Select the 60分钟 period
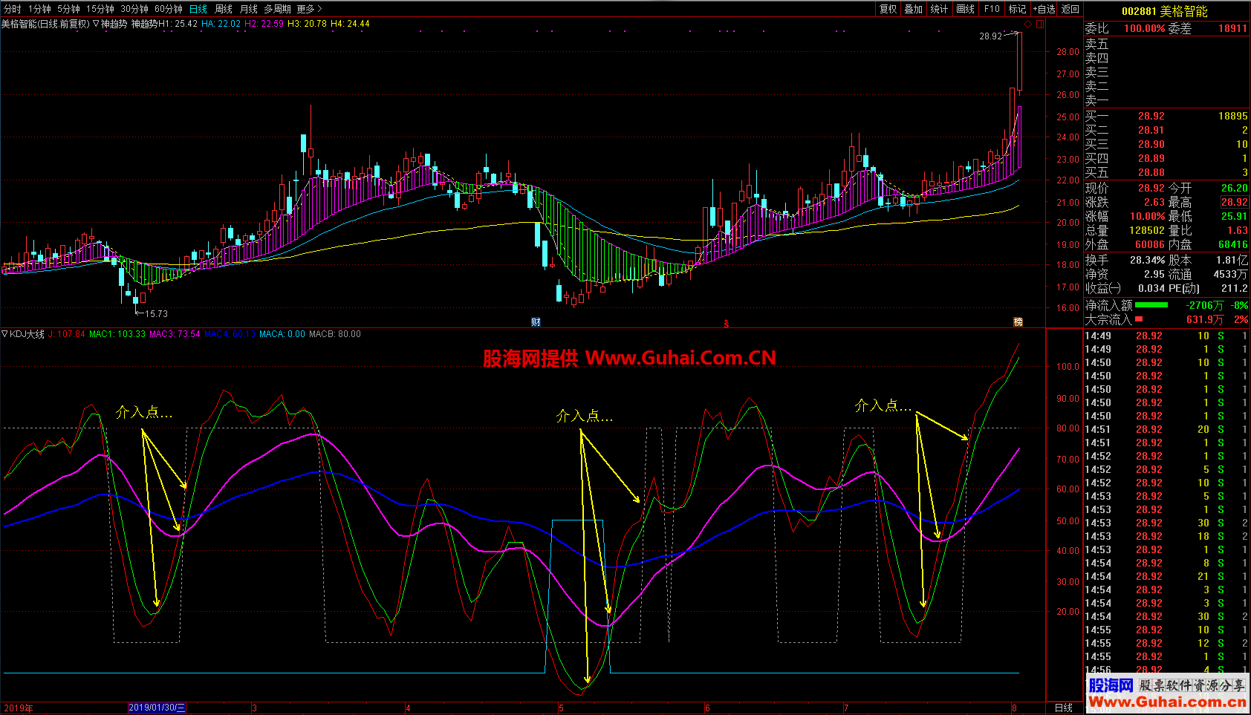The height and width of the screenshot is (715, 1251). pos(169,9)
